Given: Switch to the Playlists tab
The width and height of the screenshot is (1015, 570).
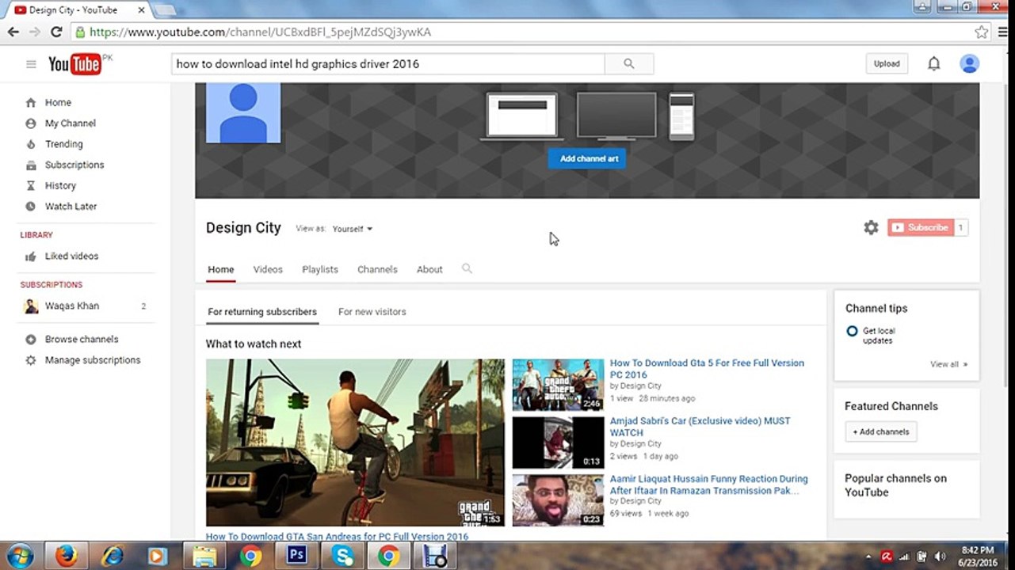Looking at the screenshot, I should point(320,270).
